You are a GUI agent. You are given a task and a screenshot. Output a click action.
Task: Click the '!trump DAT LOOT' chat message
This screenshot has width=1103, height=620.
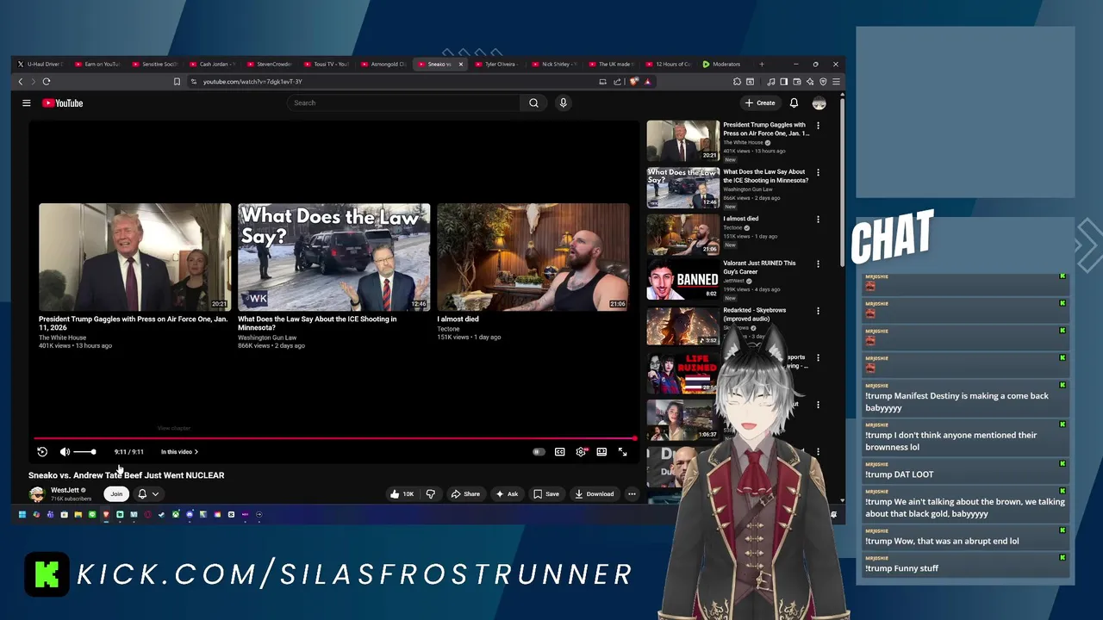click(x=964, y=471)
